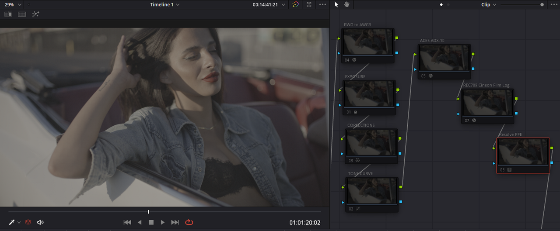Stop playback with the square button
Screen dimensions: 560x231
[x=151, y=222]
